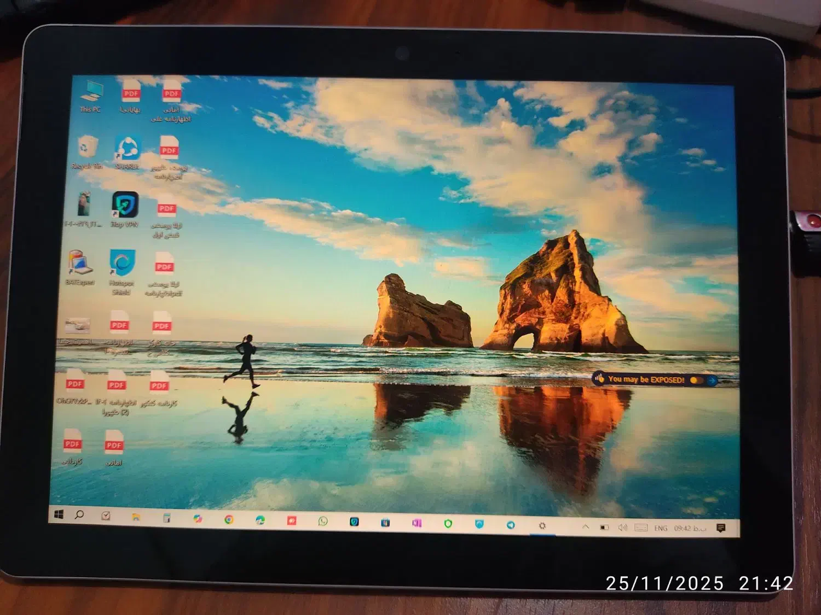Open the ENG input language selector
Viewport: 821px width, 615px height.
661,528
